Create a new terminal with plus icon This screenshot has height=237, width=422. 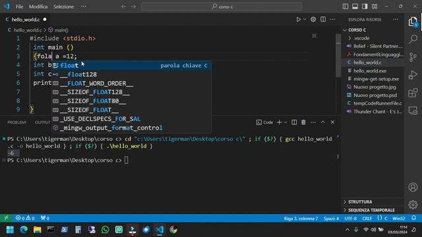[x=279, y=122]
